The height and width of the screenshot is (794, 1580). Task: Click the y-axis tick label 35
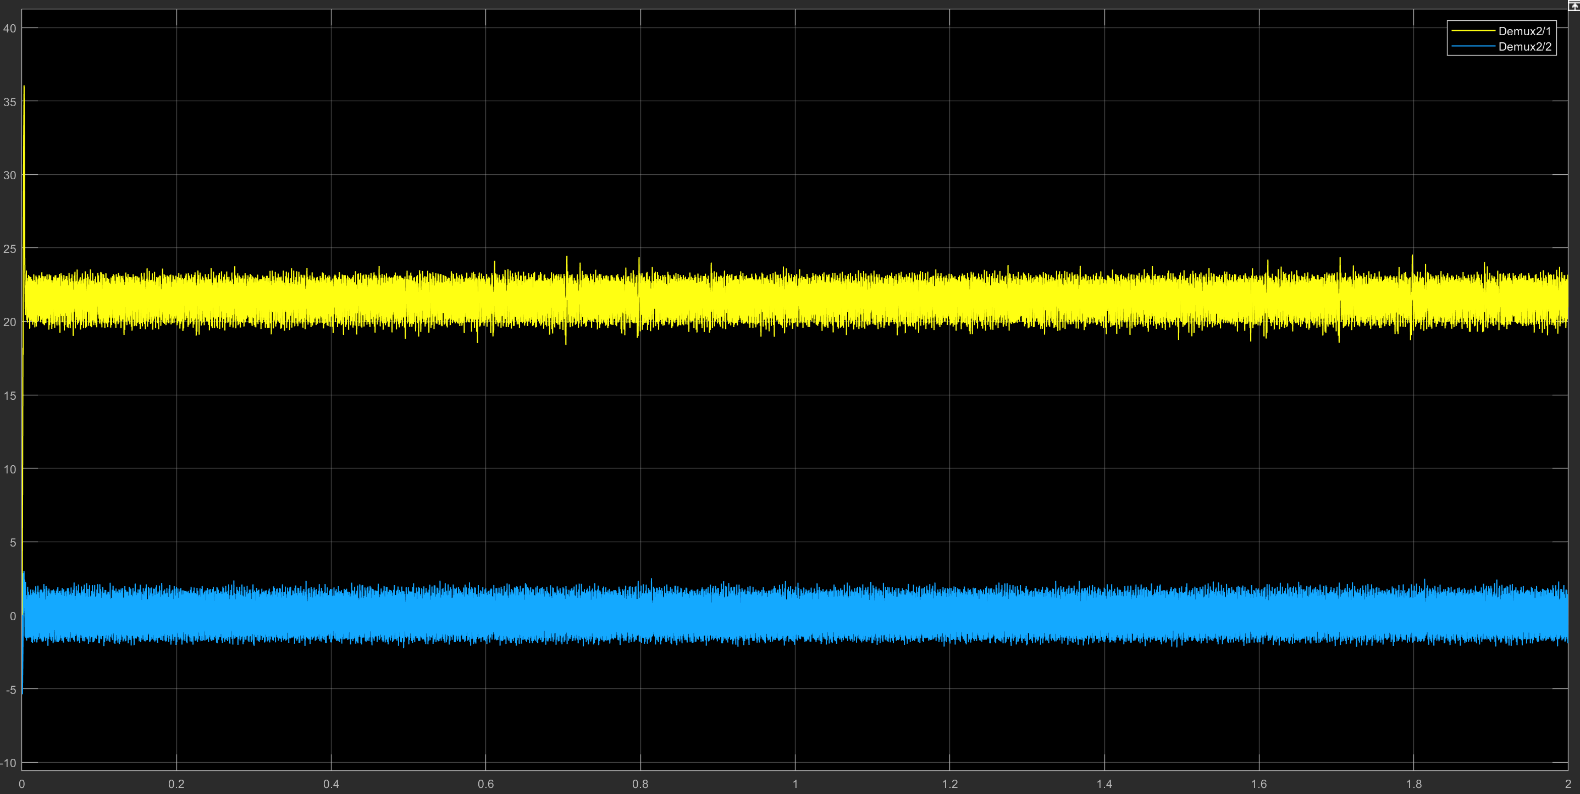pyautogui.click(x=10, y=102)
